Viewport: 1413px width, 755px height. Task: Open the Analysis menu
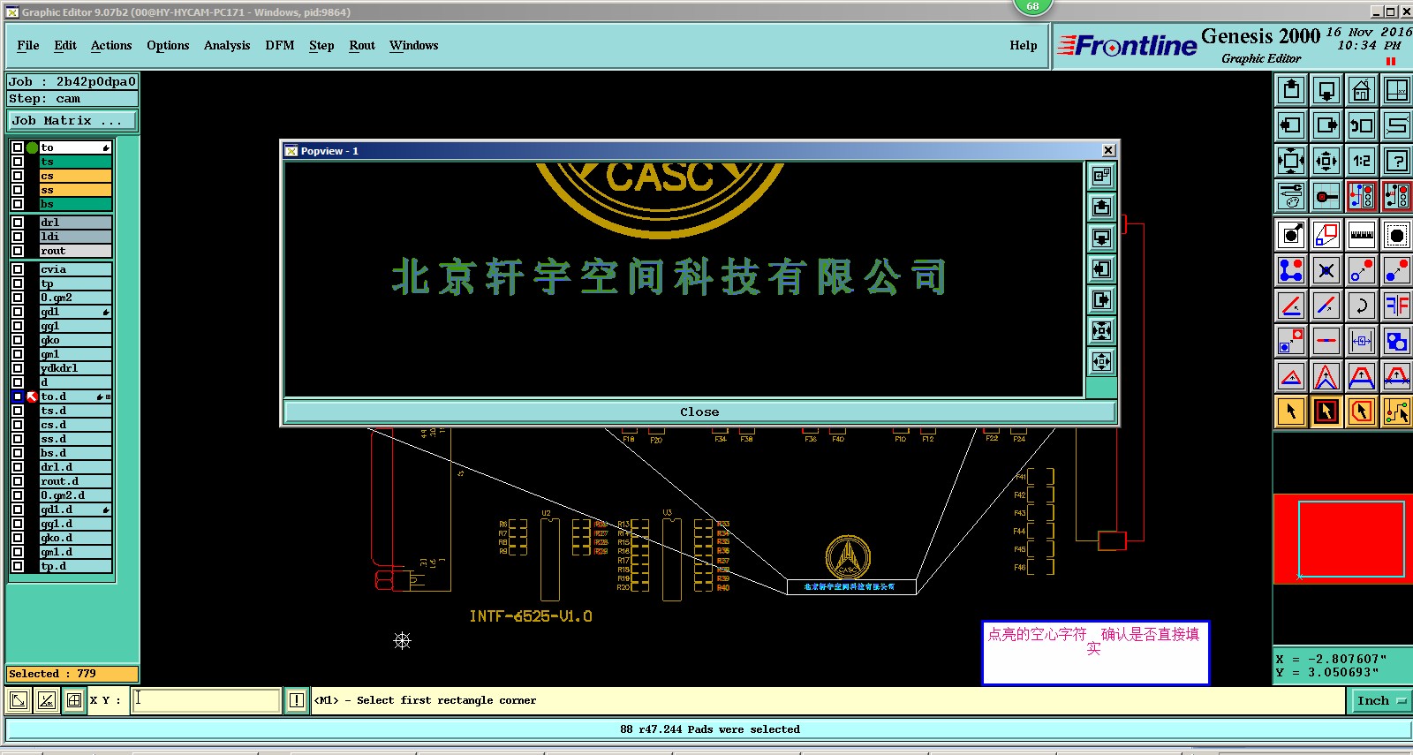click(227, 45)
